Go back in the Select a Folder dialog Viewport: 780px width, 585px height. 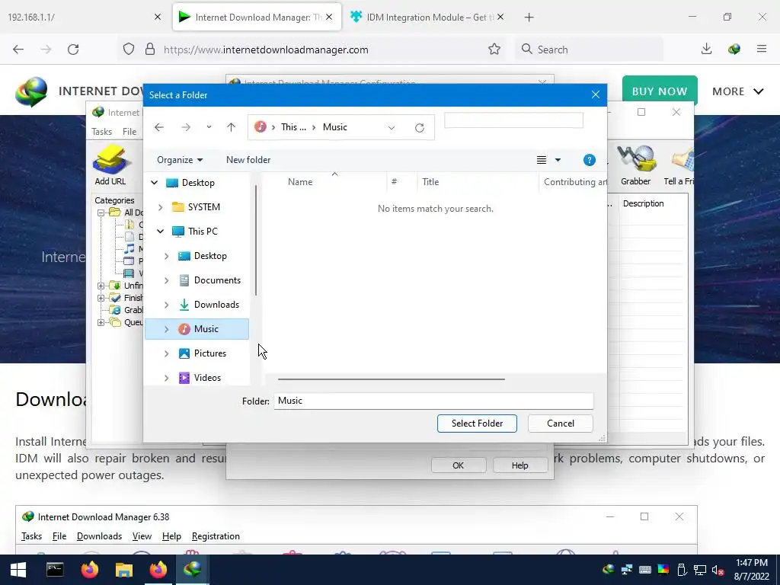(x=159, y=127)
